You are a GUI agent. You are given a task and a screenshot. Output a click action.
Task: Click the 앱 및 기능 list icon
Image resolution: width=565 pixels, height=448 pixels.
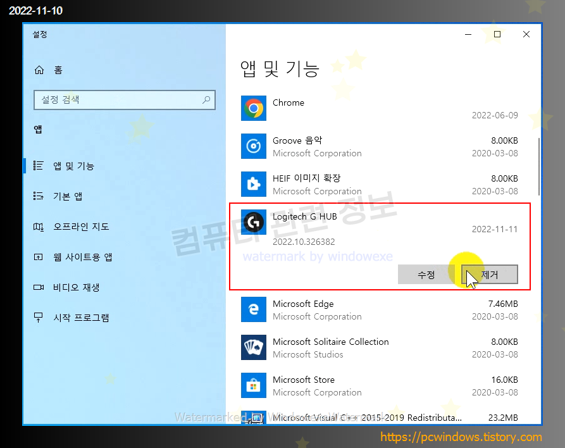pos(38,165)
